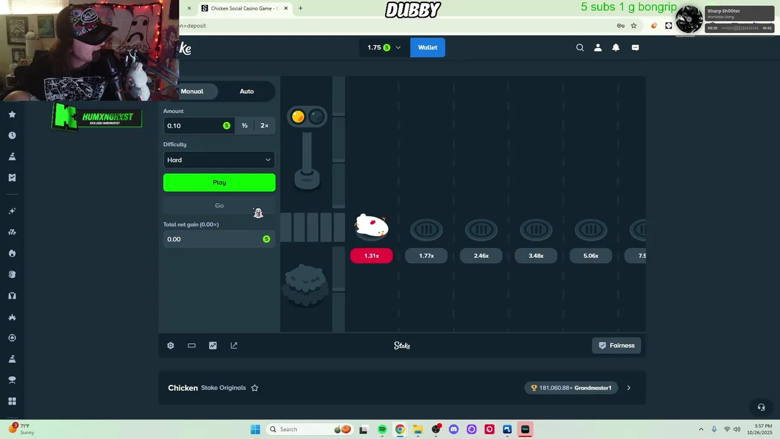Click the Windows Start button

[255, 429]
